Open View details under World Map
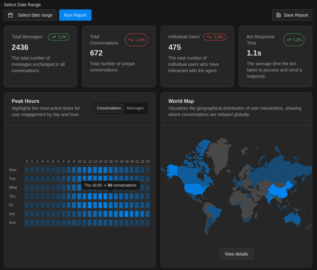The width and height of the screenshot is (317, 270). pos(236,254)
